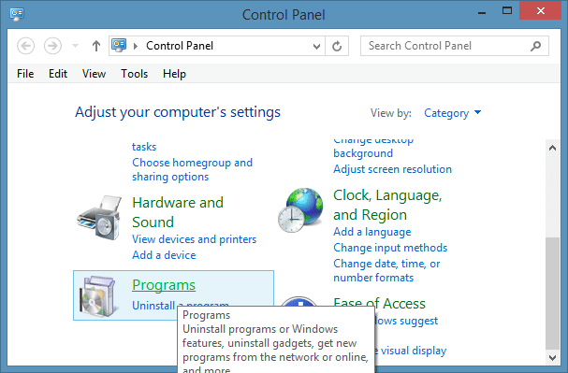
Task: Go up one folder level
Action: click(x=96, y=46)
